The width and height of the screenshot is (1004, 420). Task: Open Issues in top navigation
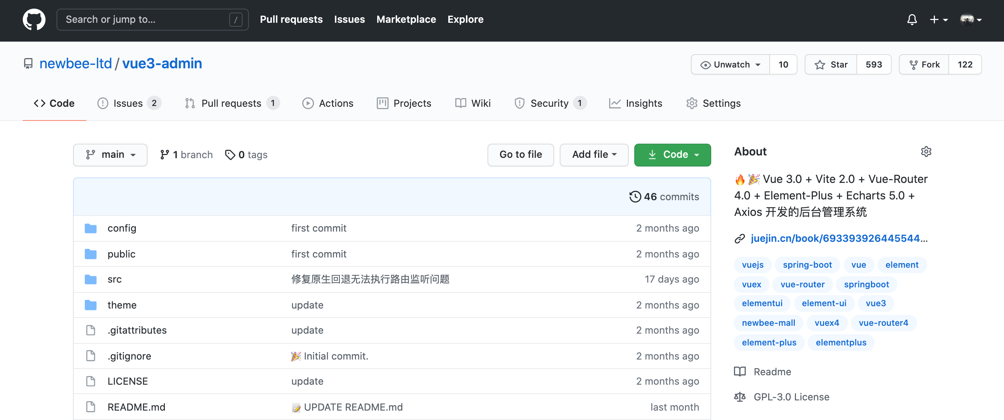click(349, 19)
